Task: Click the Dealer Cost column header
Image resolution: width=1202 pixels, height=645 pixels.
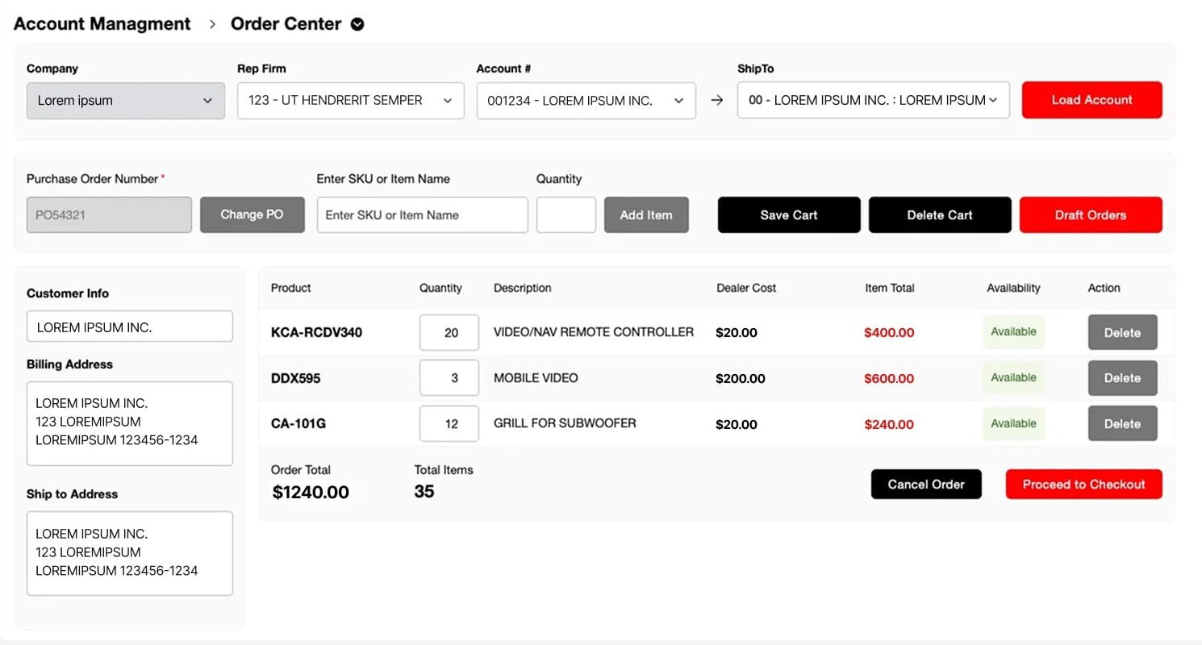Action: click(746, 288)
